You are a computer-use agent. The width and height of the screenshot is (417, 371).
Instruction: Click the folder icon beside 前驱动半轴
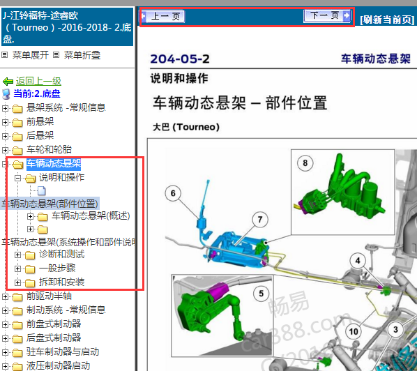click(17, 297)
